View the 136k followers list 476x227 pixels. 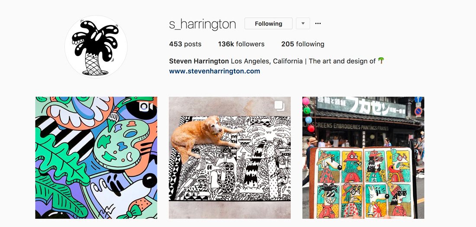click(x=241, y=44)
